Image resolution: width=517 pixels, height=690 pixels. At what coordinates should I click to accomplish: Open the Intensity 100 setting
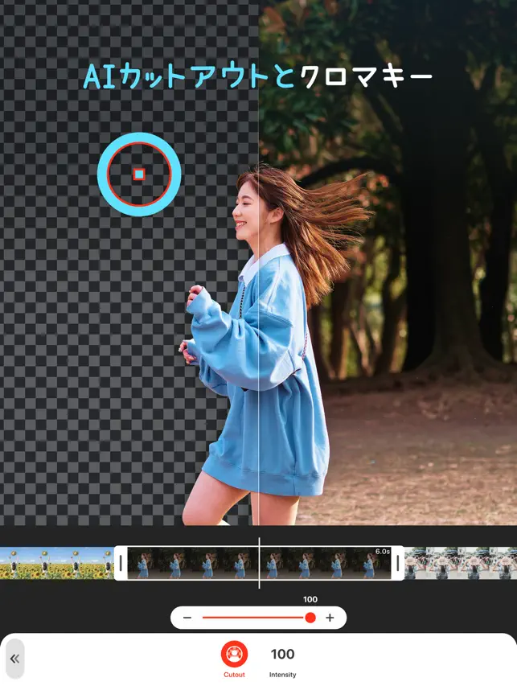(x=282, y=661)
